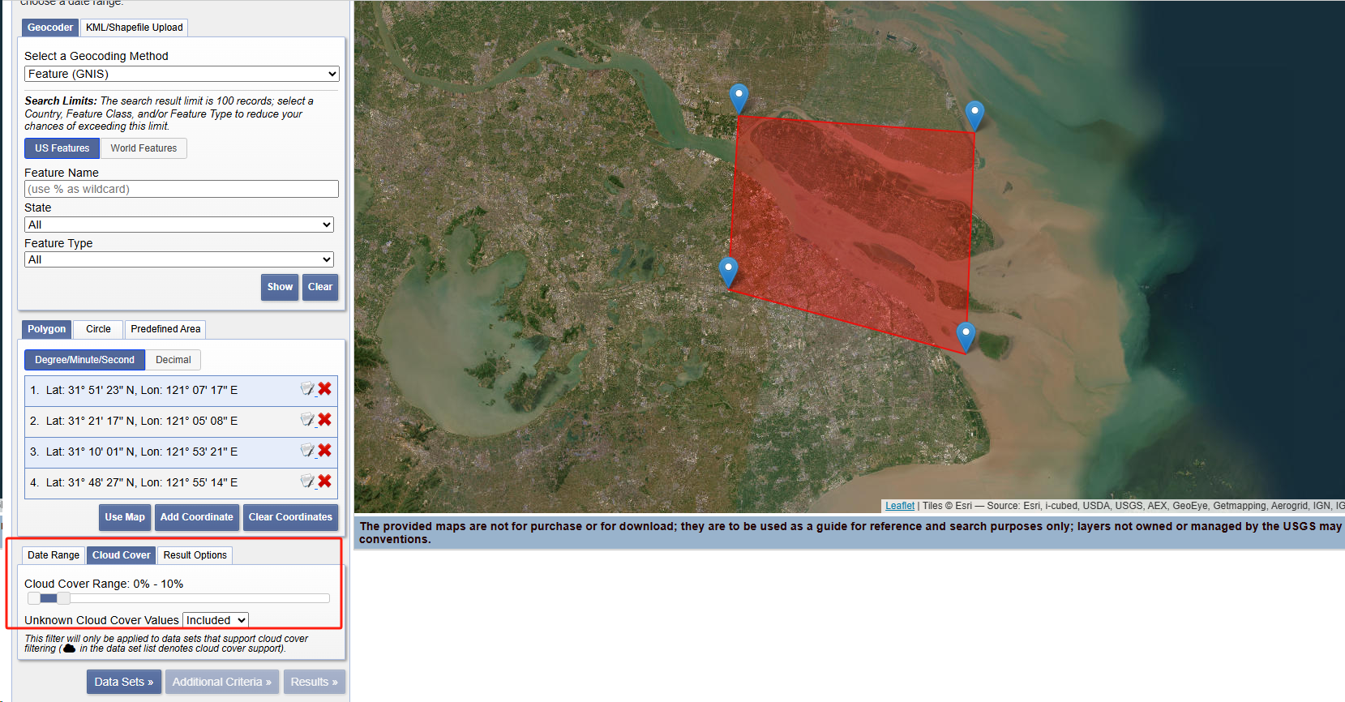This screenshot has height=702, width=1345.
Task: Click the Show button
Action: click(x=280, y=287)
